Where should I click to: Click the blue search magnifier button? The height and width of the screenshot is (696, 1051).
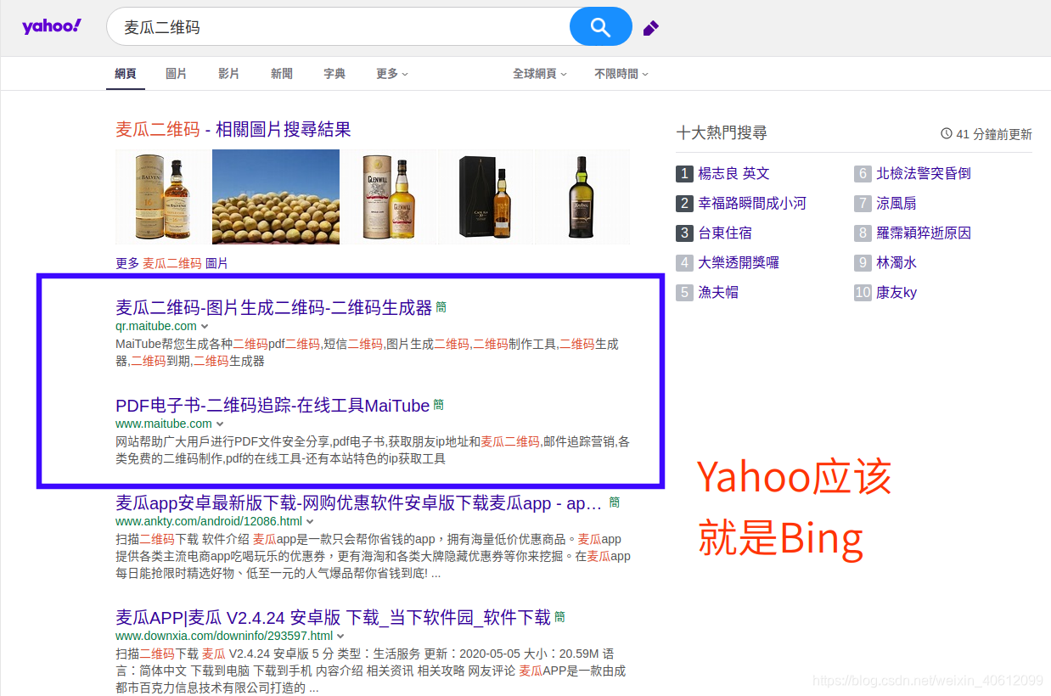(x=601, y=27)
